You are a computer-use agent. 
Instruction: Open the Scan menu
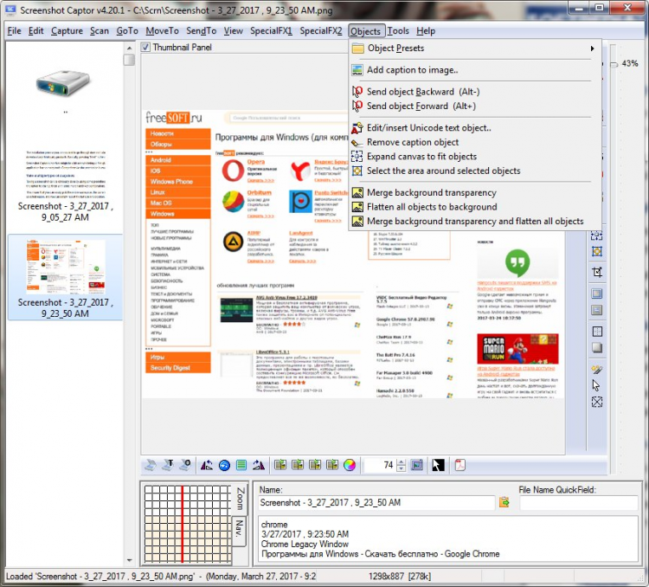pyautogui.click(x=100, y=31)
